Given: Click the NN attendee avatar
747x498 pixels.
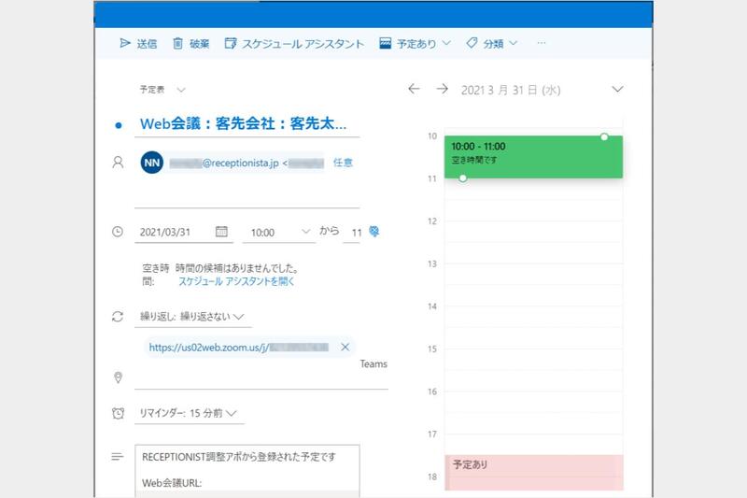Looking at the screenshot, I should tap(152, 163).
